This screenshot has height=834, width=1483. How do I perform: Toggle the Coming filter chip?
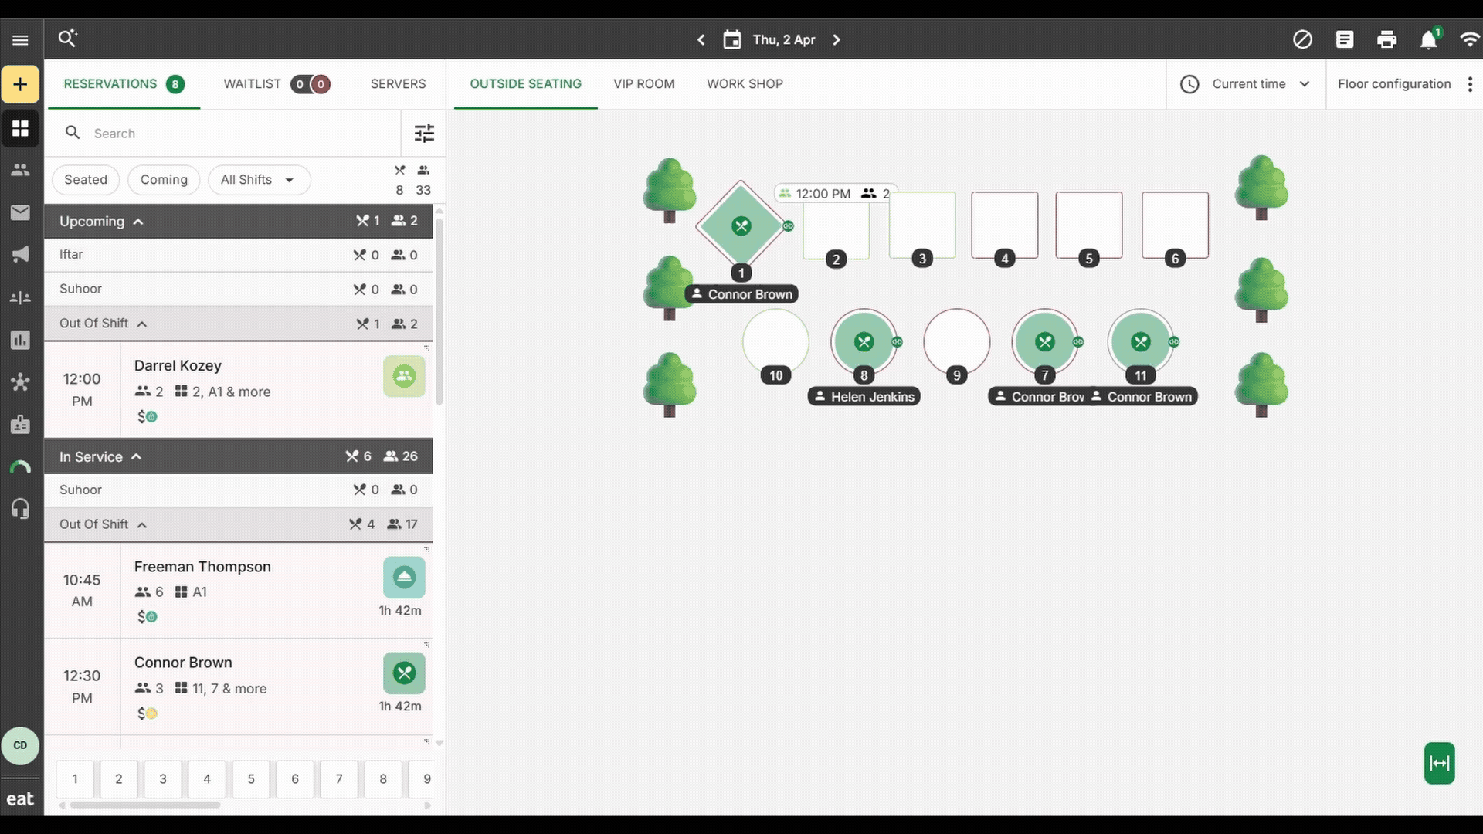point(164,180)
